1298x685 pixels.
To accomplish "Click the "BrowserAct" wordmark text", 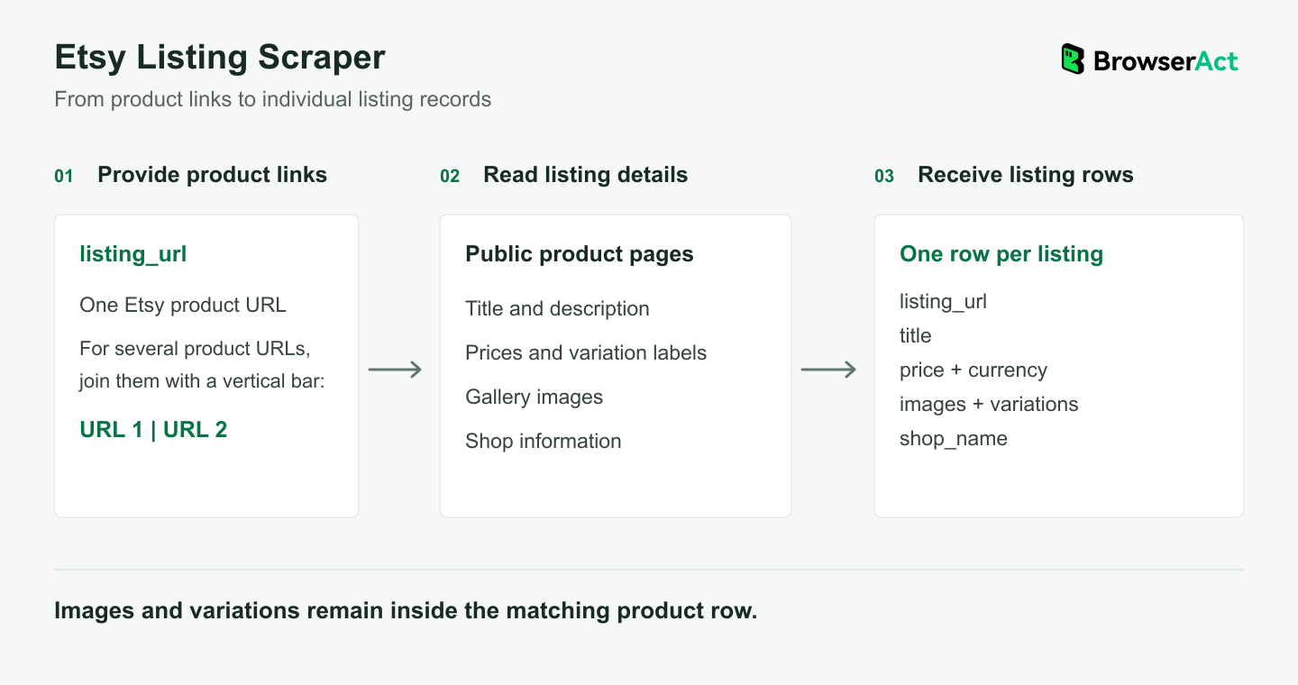I will tap(1165, 60).
